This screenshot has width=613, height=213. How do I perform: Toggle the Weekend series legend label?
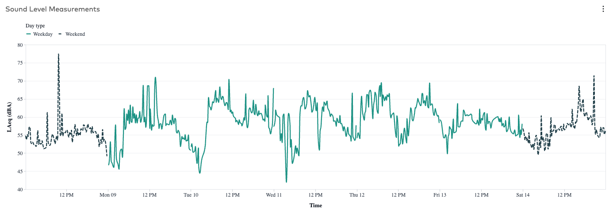(75, 34)
